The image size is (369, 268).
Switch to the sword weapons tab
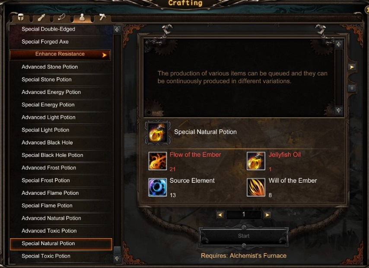click(41, 17)
